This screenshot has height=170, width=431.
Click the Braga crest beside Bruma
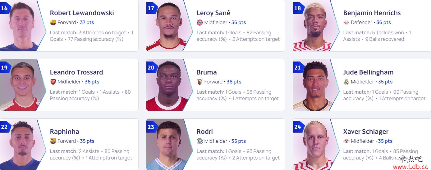pos(199,82)
